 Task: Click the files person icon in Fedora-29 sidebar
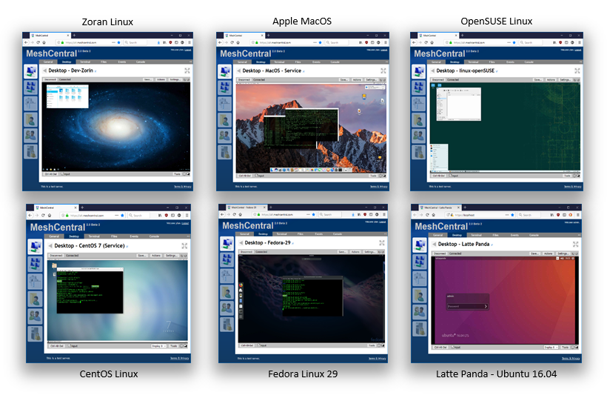coord(227,292)
